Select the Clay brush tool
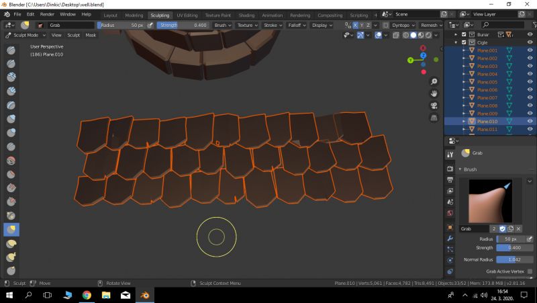537x303 pixels. tap(11, 77)
